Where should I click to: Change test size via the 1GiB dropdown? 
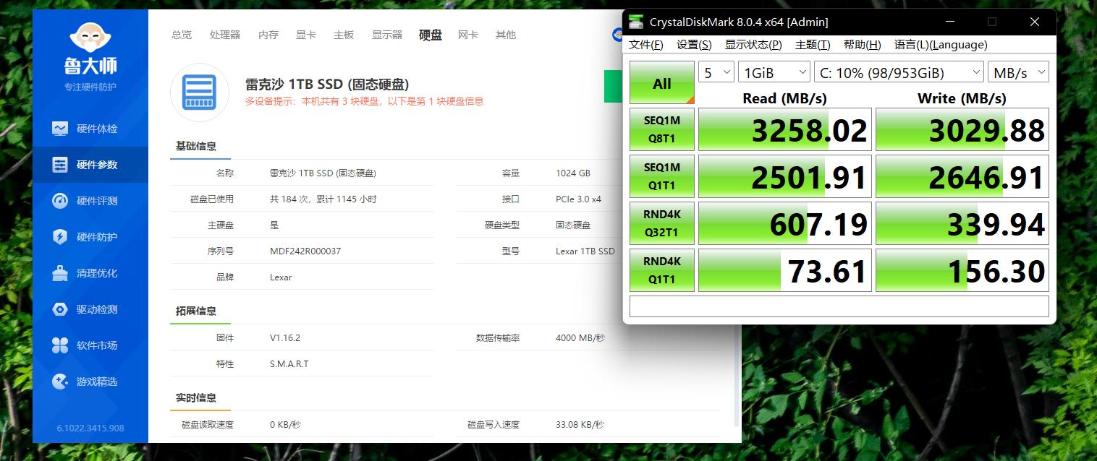click(773, 72)
